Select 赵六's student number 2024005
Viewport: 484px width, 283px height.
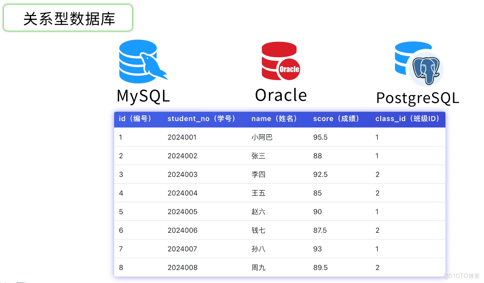182,212
